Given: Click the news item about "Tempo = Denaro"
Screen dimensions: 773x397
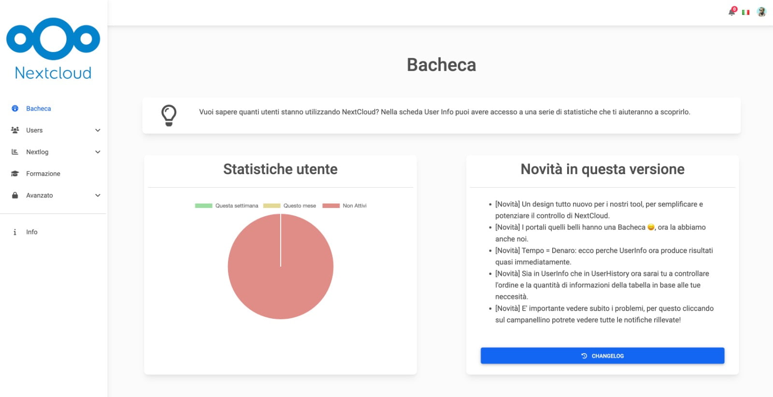Looking at the screenshot, I should pyautogui.click(x=604, y=256).
